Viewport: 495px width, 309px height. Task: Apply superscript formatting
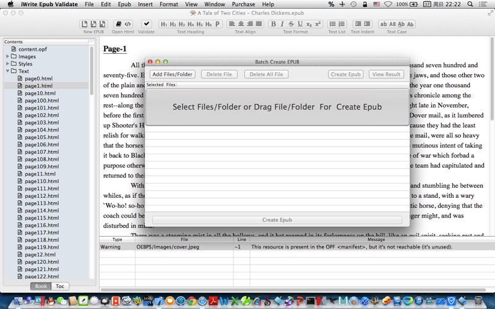pyautogui.click(x=317, y=24)
